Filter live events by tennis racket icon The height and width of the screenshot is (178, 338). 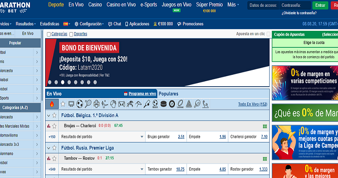[88, 104]
